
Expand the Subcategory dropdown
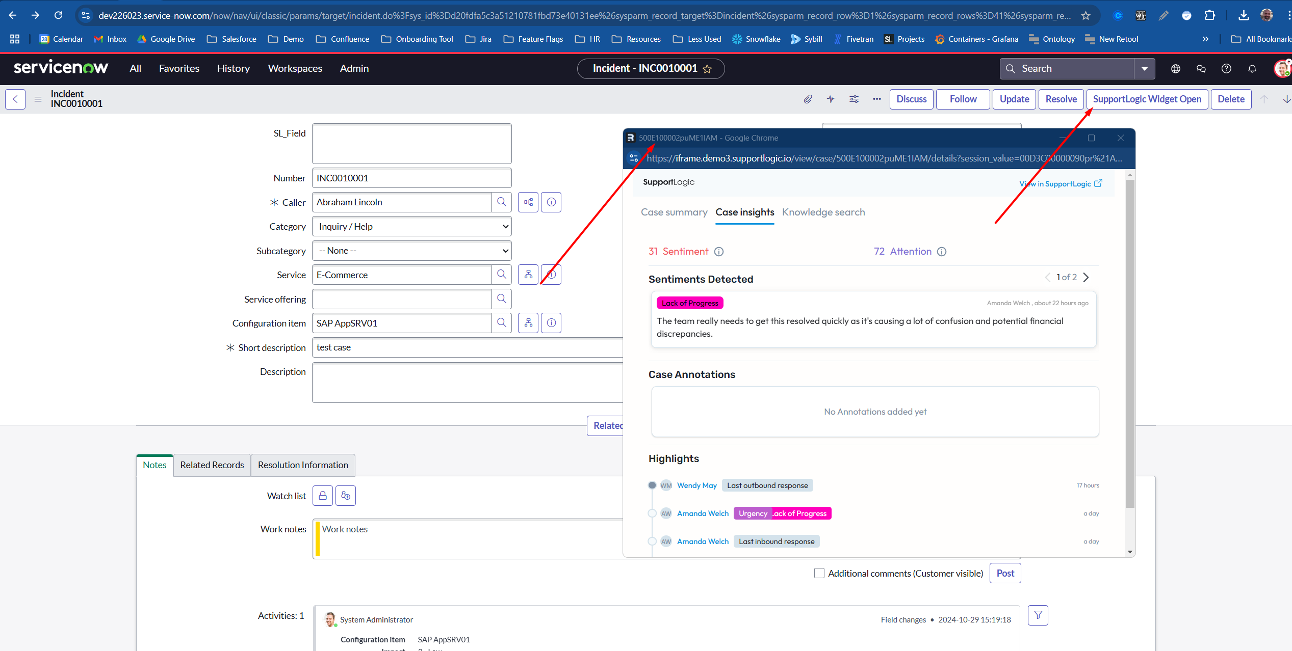(x=411, y=251)
